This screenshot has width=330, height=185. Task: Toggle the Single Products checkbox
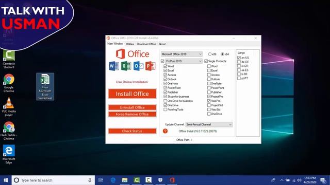point(206,61)
